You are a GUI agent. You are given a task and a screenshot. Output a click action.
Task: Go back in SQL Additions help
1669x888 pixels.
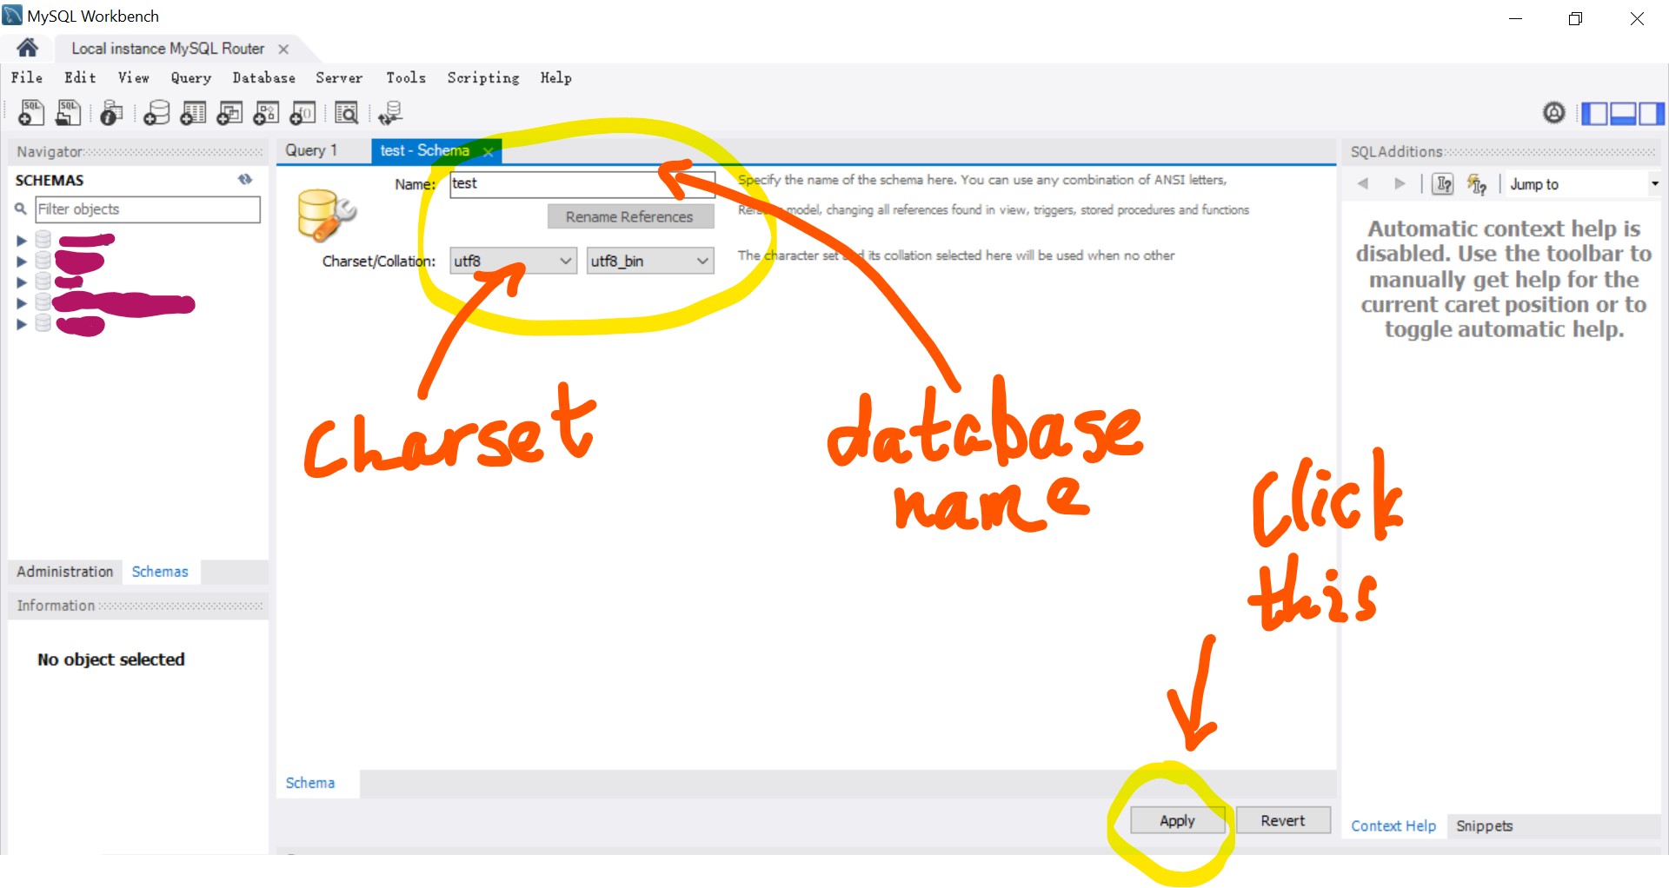pyautogui.click(x=1363, y=183)
